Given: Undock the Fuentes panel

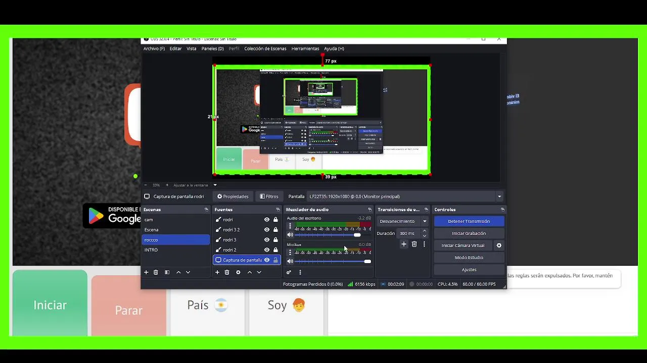Looking at the screenshot, I should (278, 209).
